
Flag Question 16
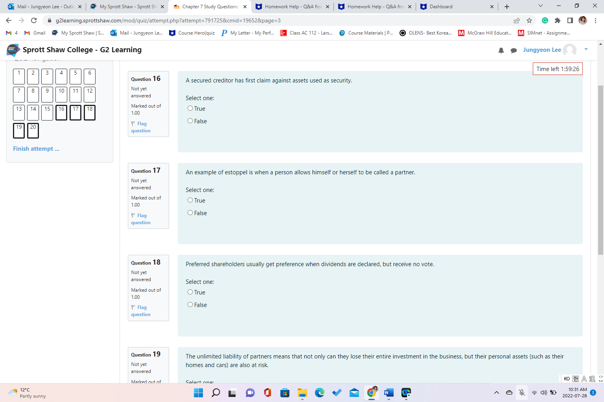tap(140, 127)
